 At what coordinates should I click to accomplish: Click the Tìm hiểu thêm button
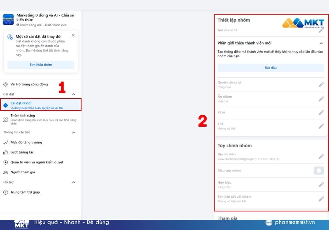coord(40,64)
